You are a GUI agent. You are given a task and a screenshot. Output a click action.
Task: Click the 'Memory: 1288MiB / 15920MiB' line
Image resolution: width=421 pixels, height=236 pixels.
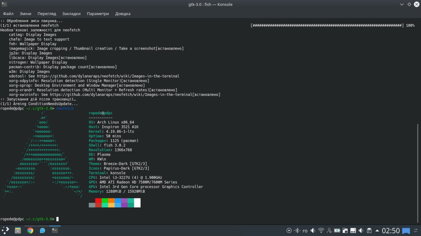[117, 191]
